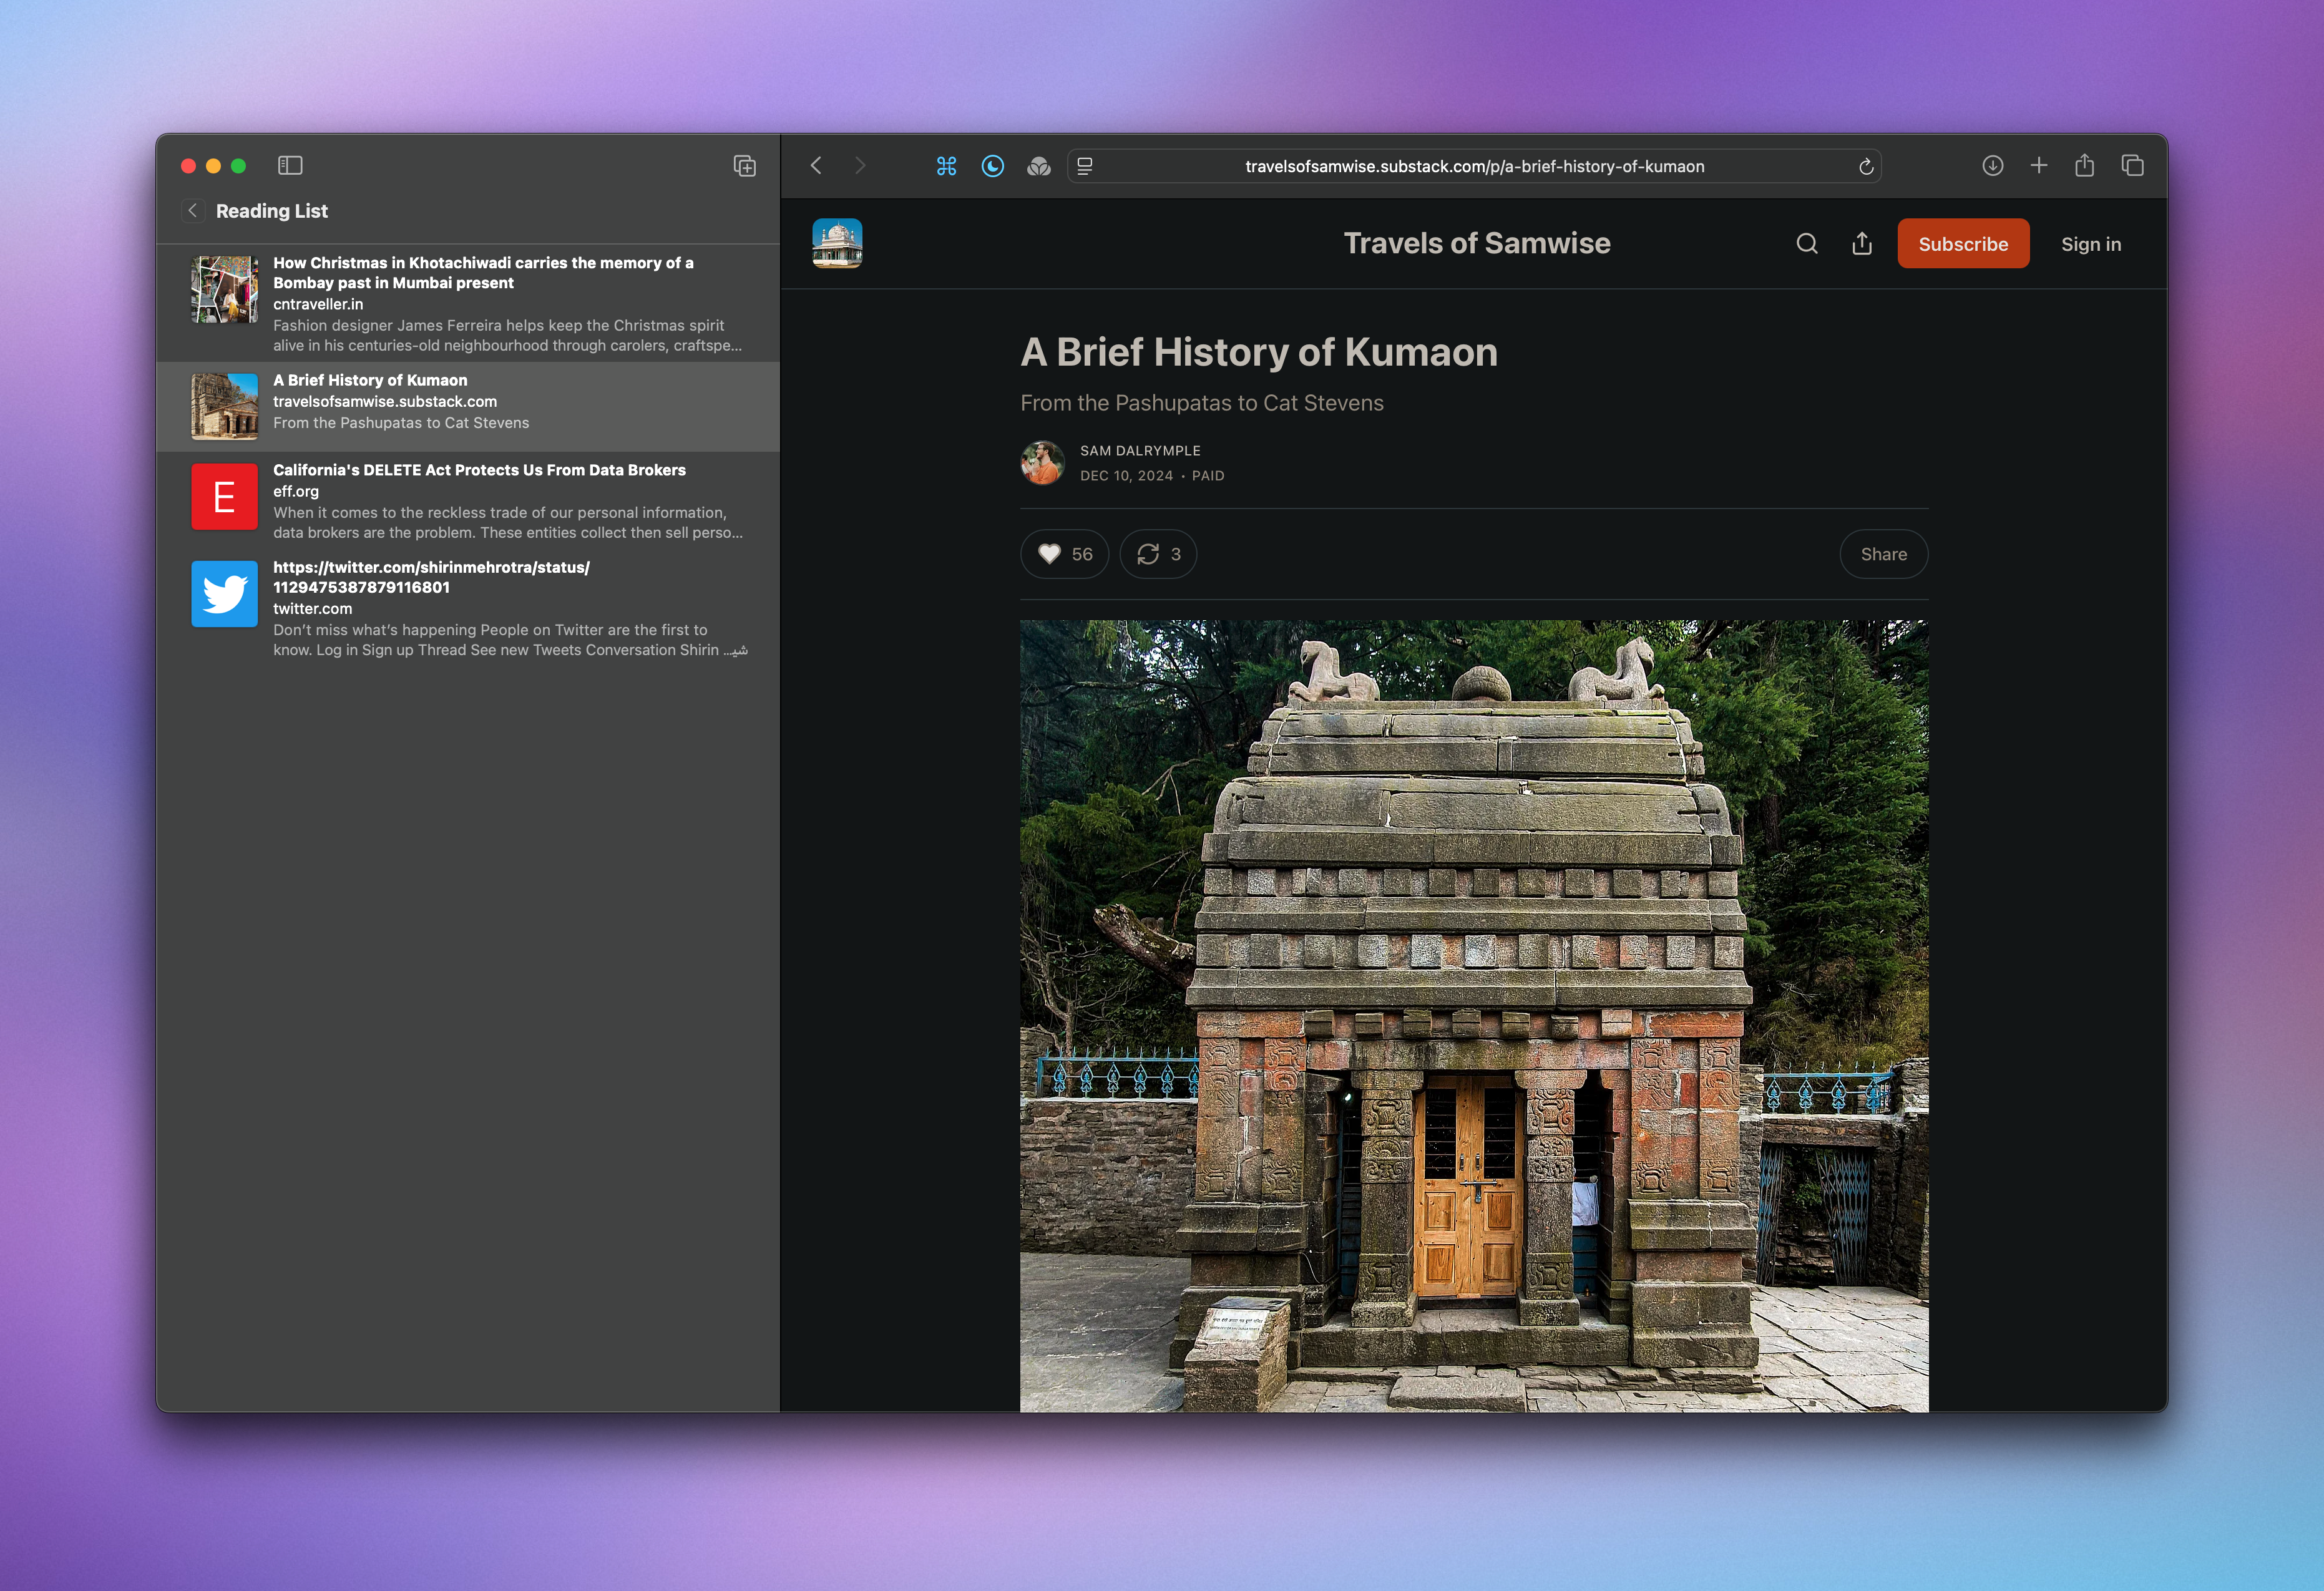Open the twitter.com shirinmehrotra status item

[468, 608]
